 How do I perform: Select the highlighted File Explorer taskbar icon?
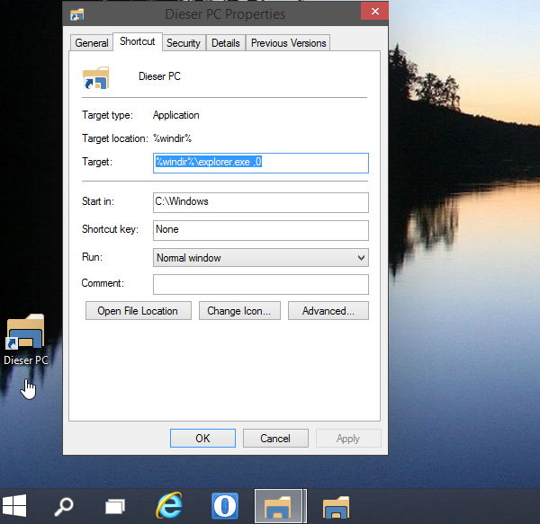tap(280, 506)
